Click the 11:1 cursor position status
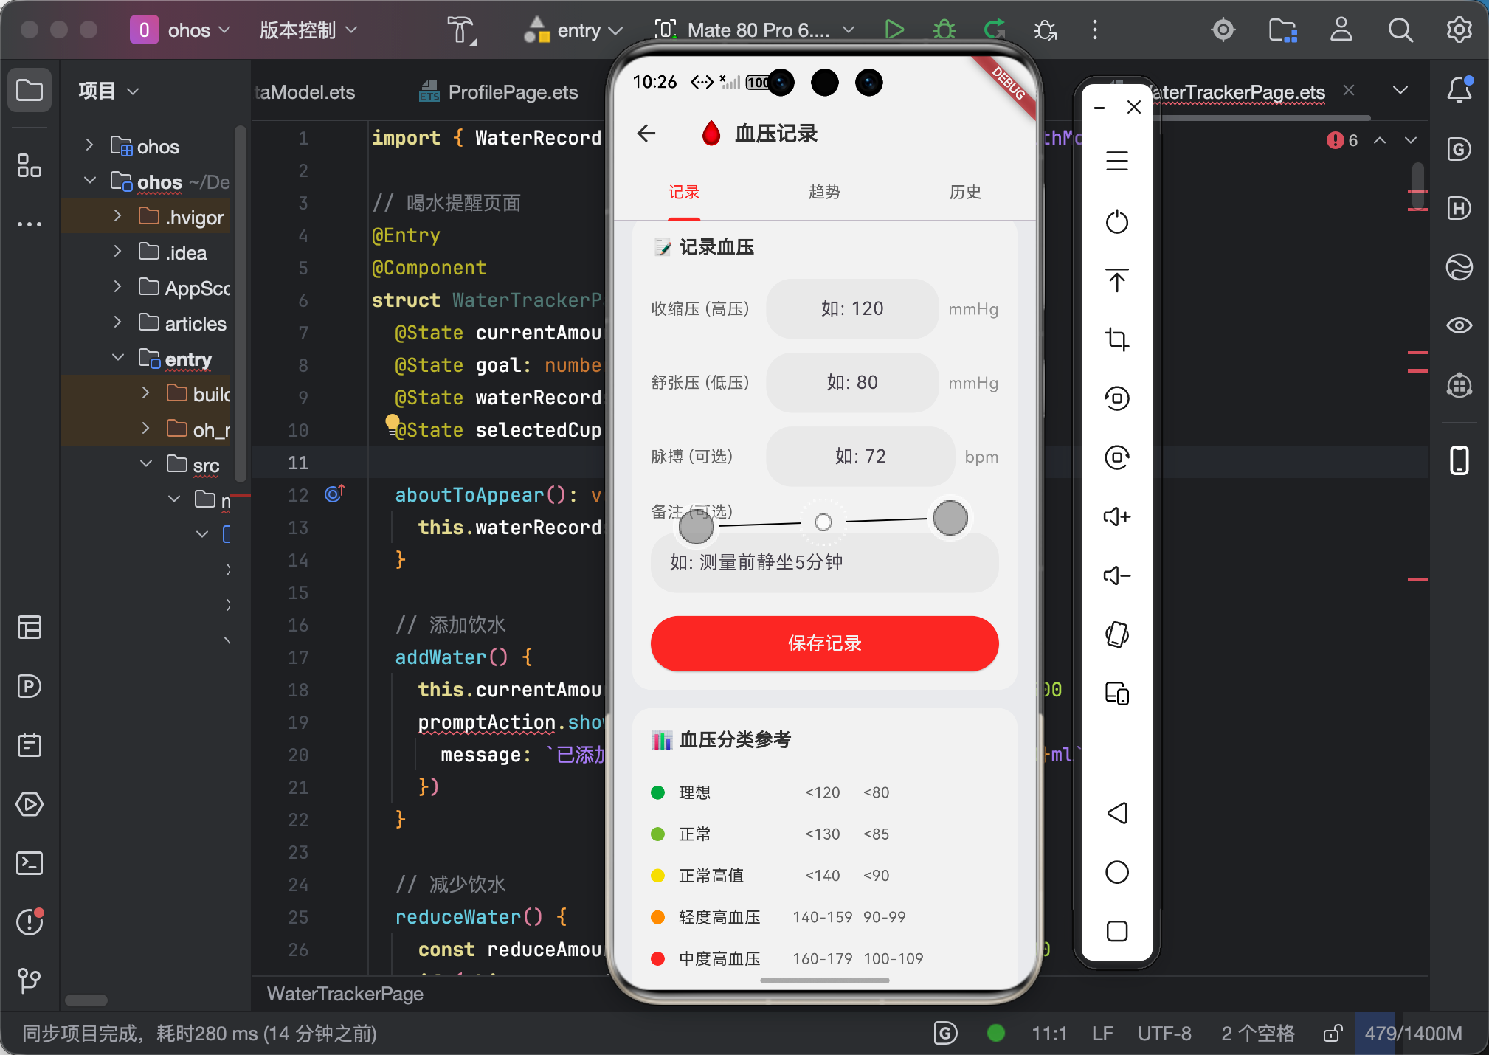This screenshot has width=1489, height=1055. 1048,1033
